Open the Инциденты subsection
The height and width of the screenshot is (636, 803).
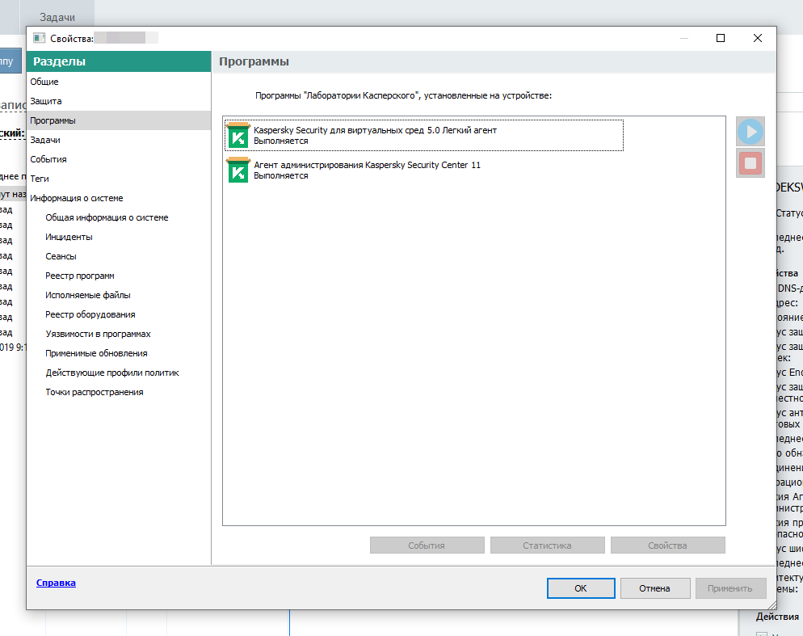(x=69, y=238)
